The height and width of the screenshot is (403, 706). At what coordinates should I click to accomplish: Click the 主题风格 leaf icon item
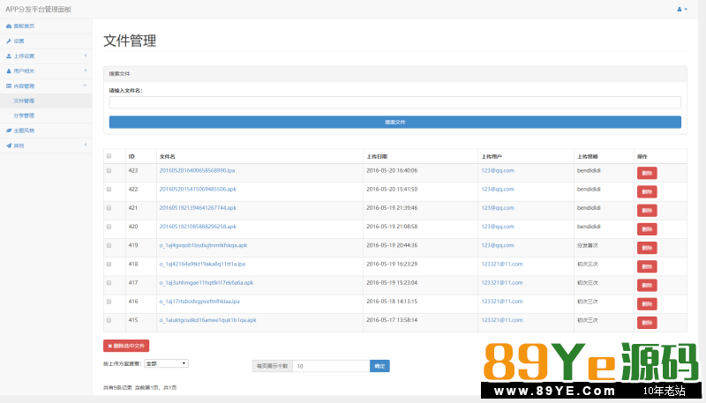tap(24, 130)
